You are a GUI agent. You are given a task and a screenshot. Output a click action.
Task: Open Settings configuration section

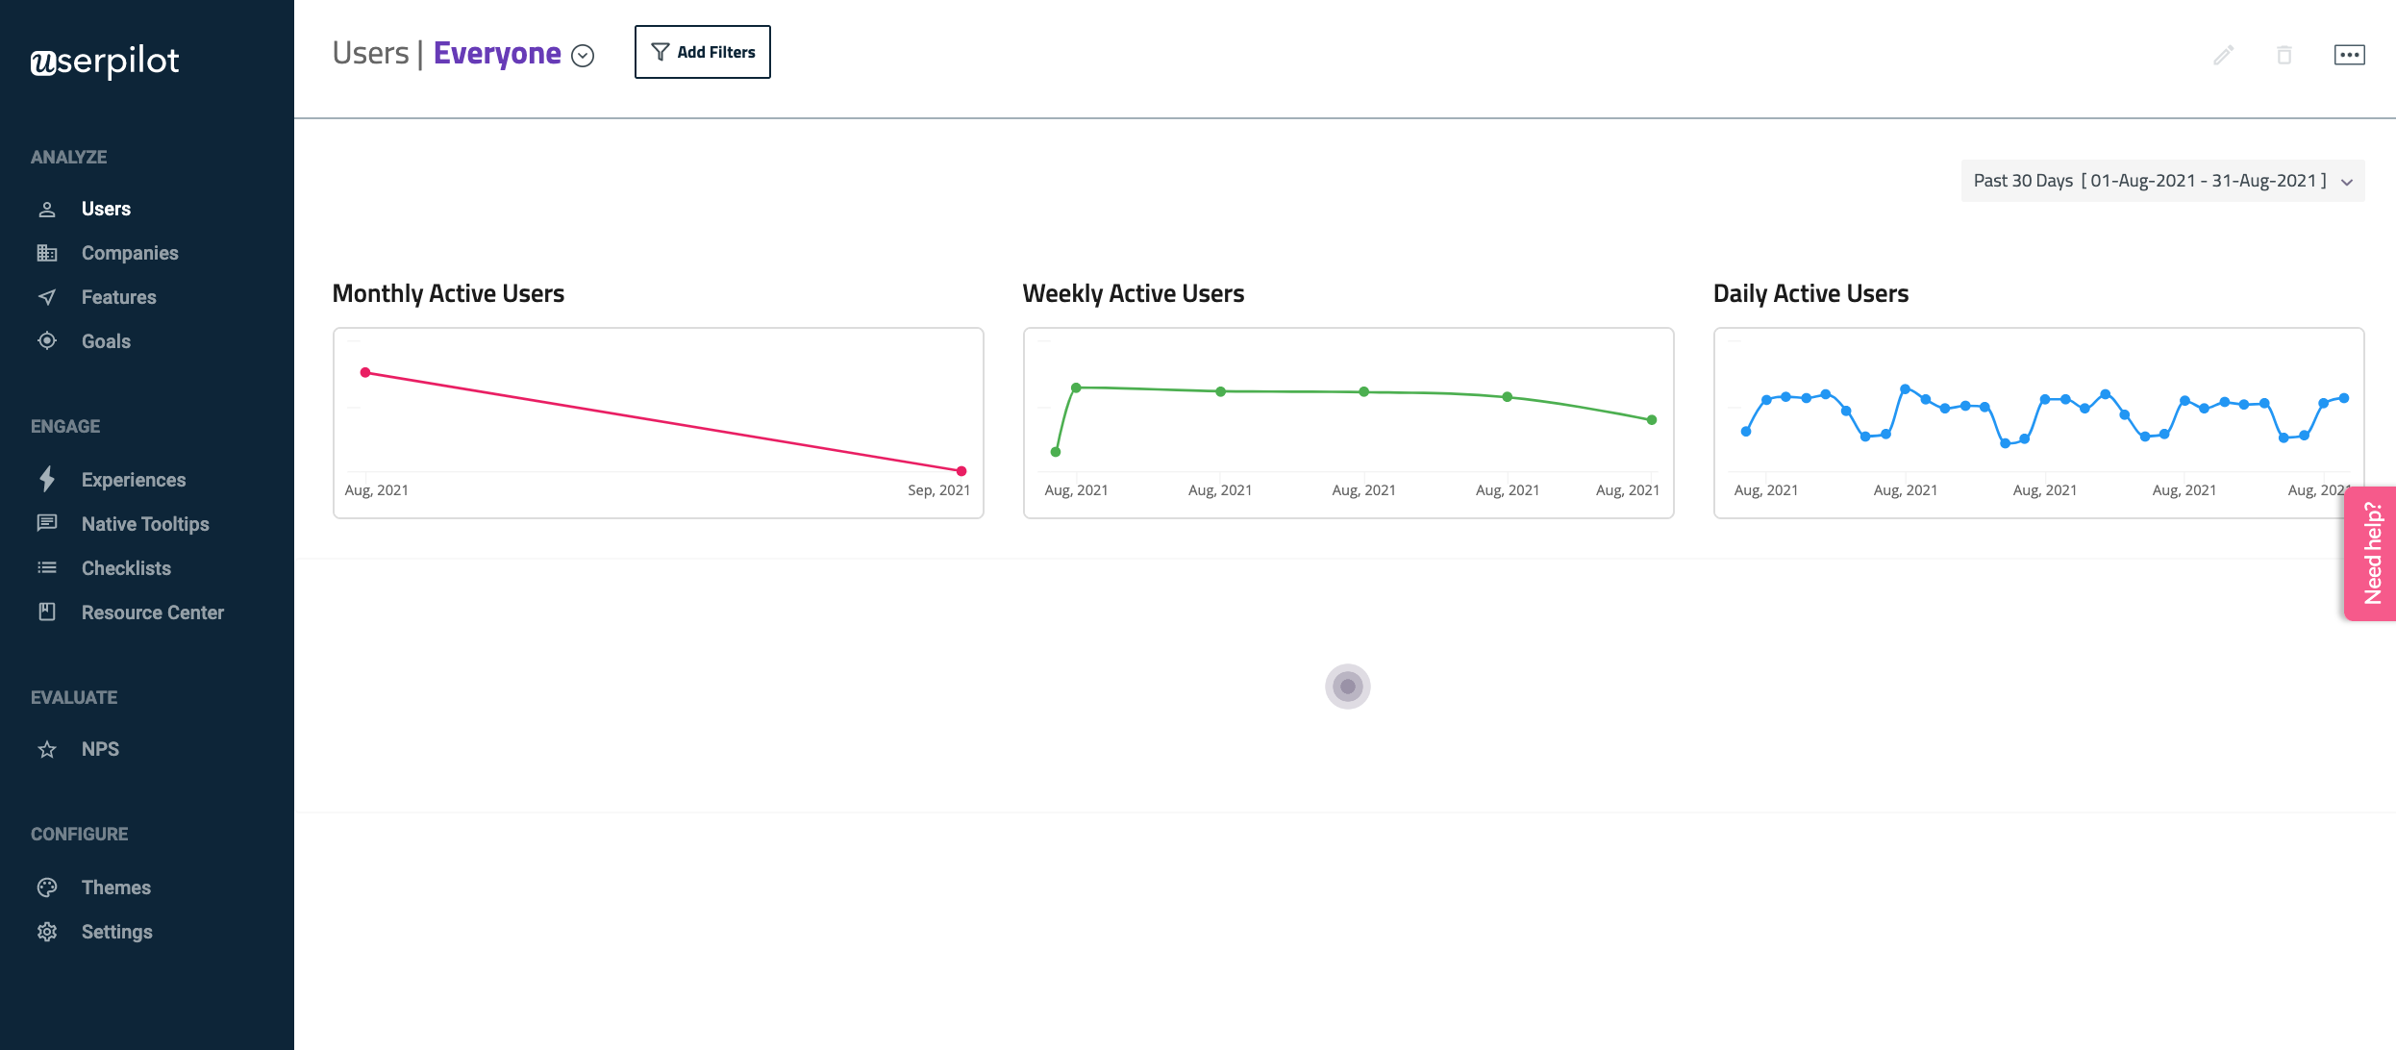[116, 931]
